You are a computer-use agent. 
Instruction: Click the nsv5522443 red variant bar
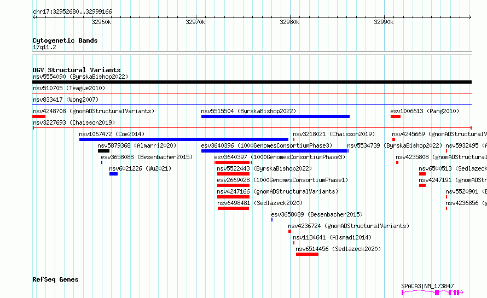click(233, 174)
